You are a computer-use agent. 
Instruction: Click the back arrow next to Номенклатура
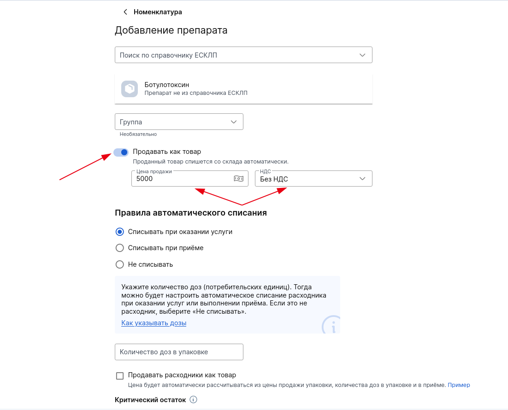pyautogui.click(x=125, y=12)
